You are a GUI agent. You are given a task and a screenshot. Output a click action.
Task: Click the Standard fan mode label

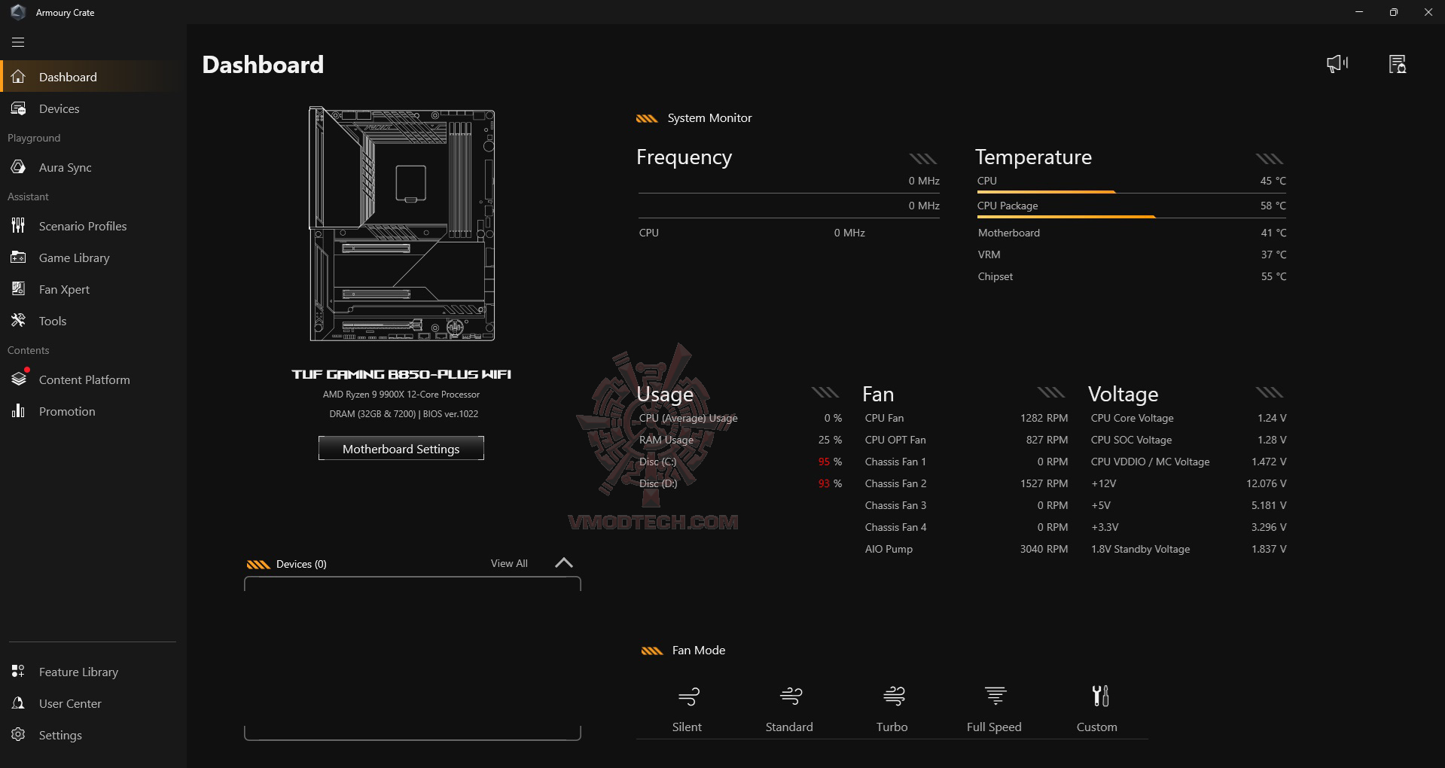(x=789, y=727)
